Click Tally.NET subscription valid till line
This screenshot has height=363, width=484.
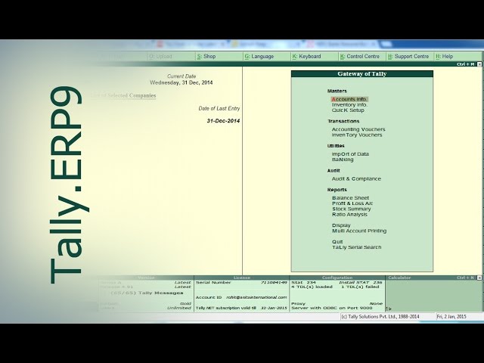coord(241,308)
